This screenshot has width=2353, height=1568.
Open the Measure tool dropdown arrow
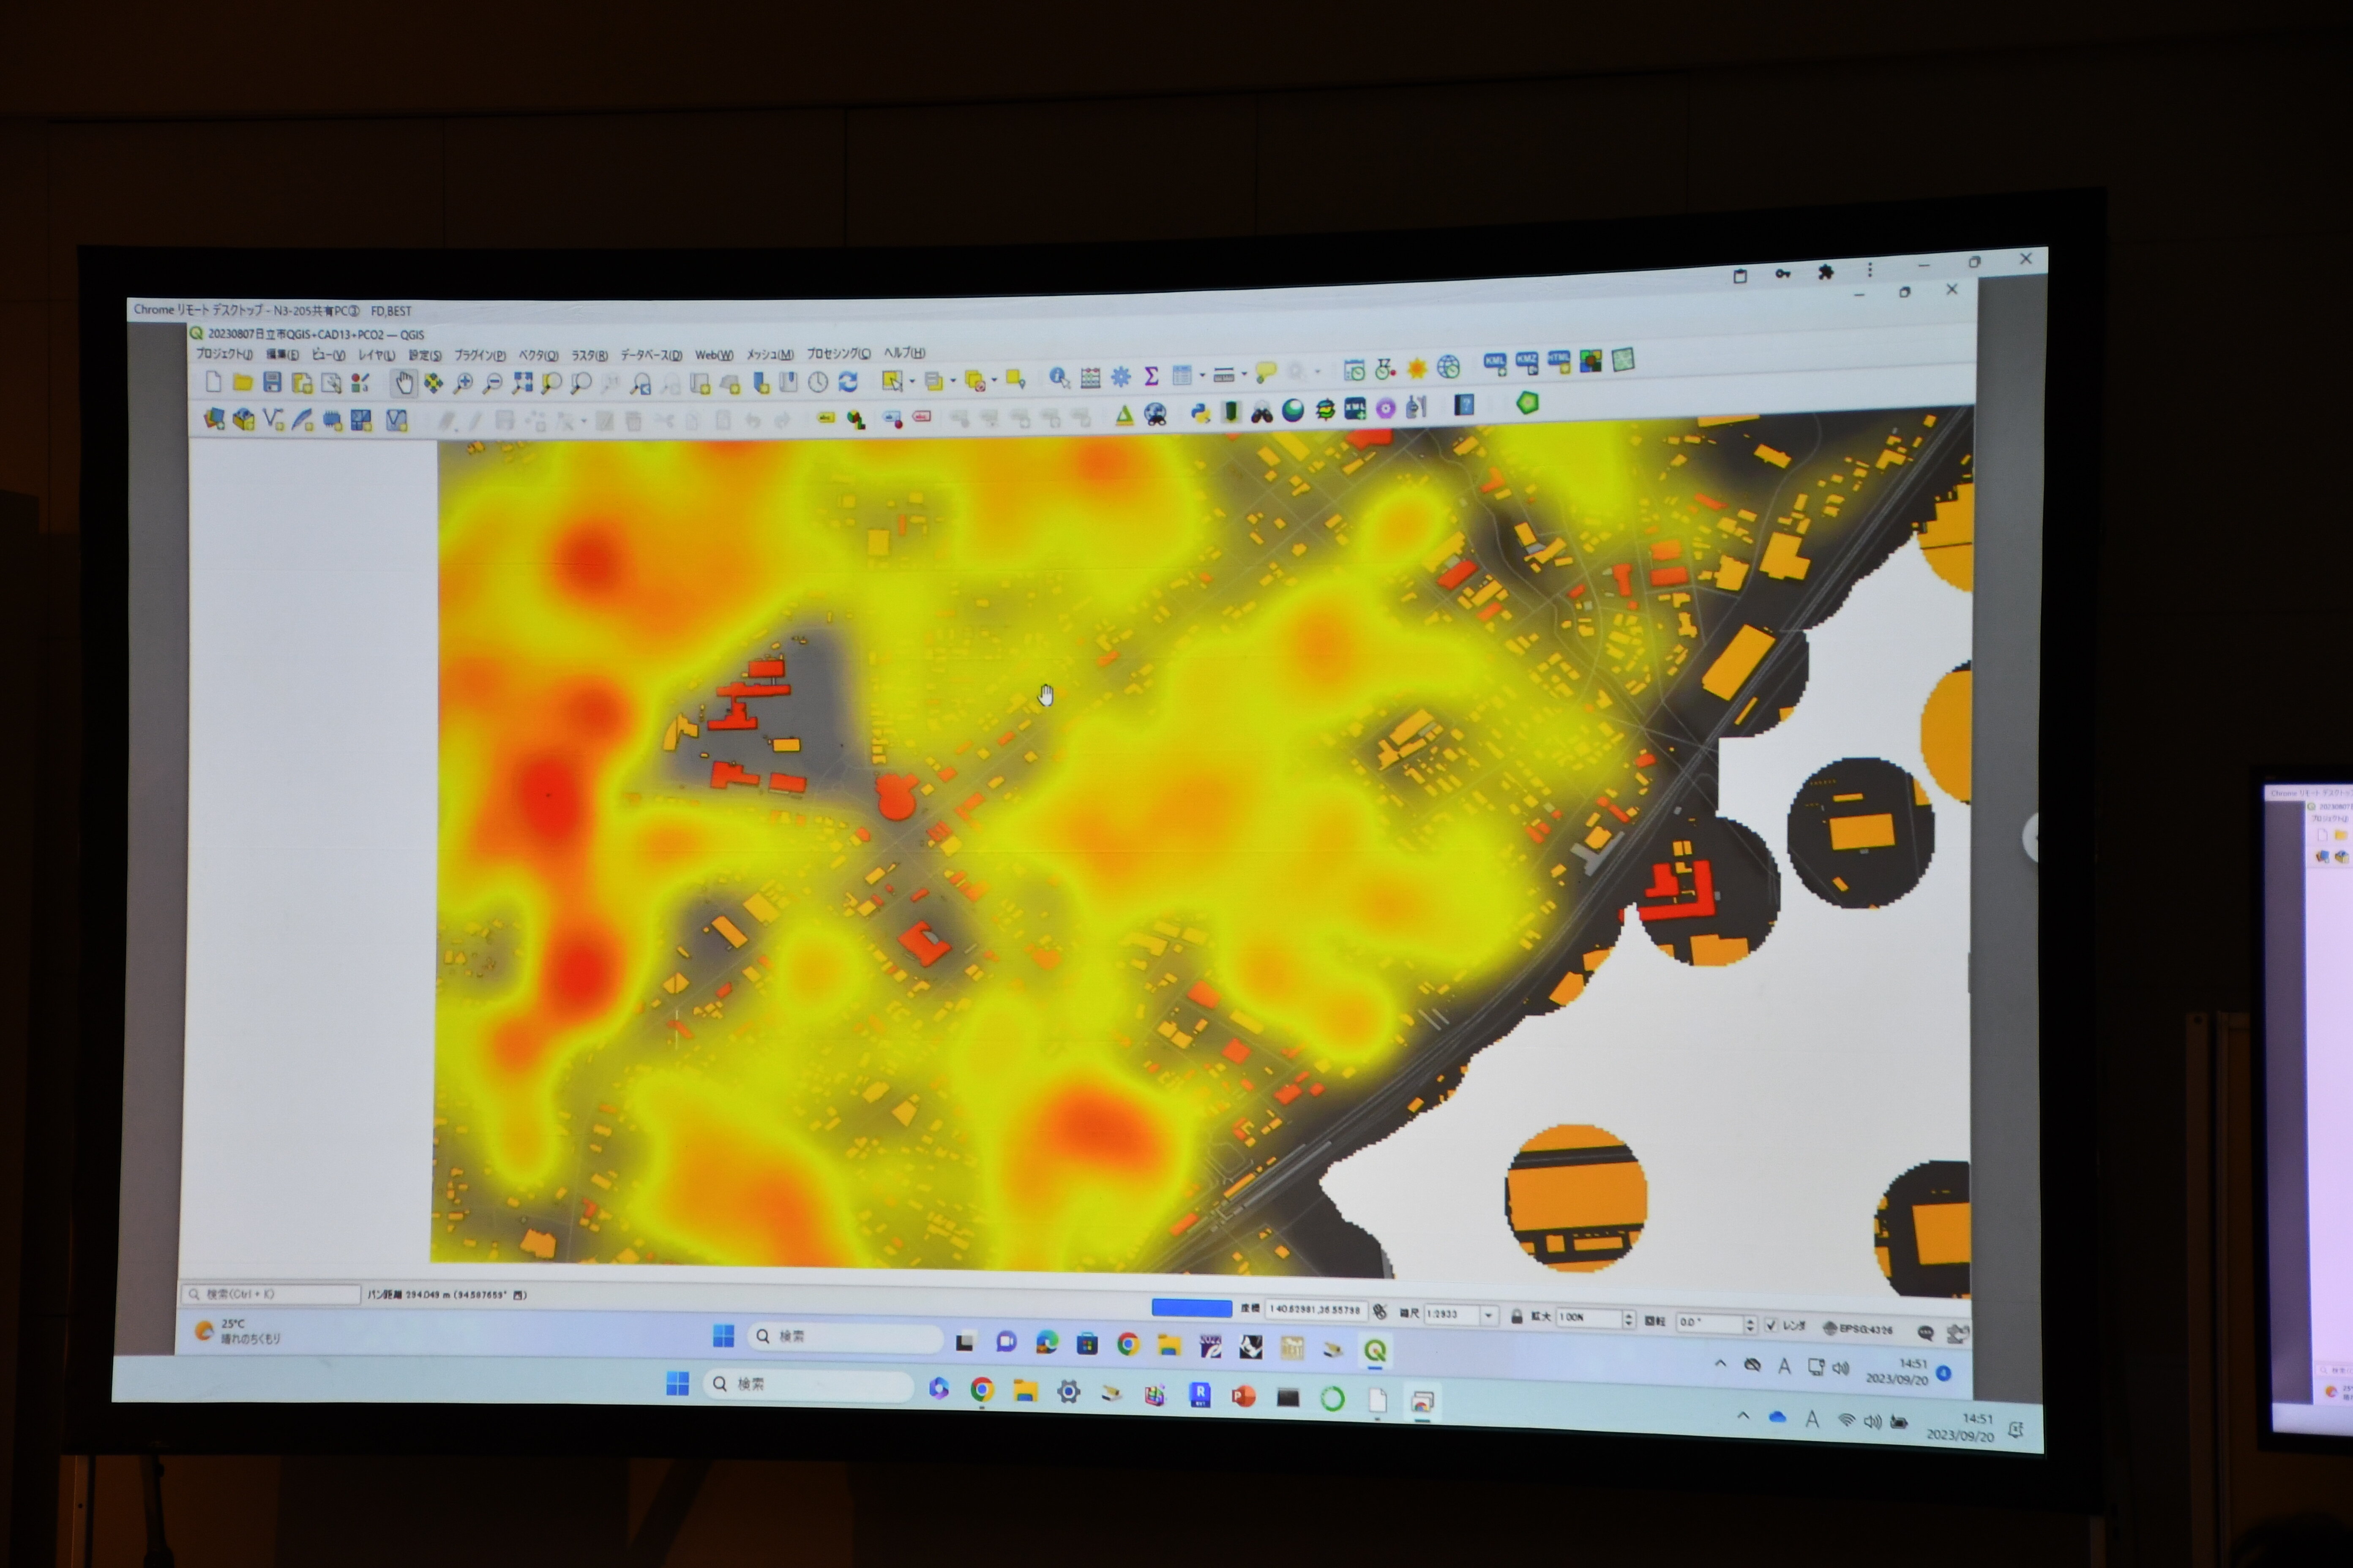(x=1245, y=374)
